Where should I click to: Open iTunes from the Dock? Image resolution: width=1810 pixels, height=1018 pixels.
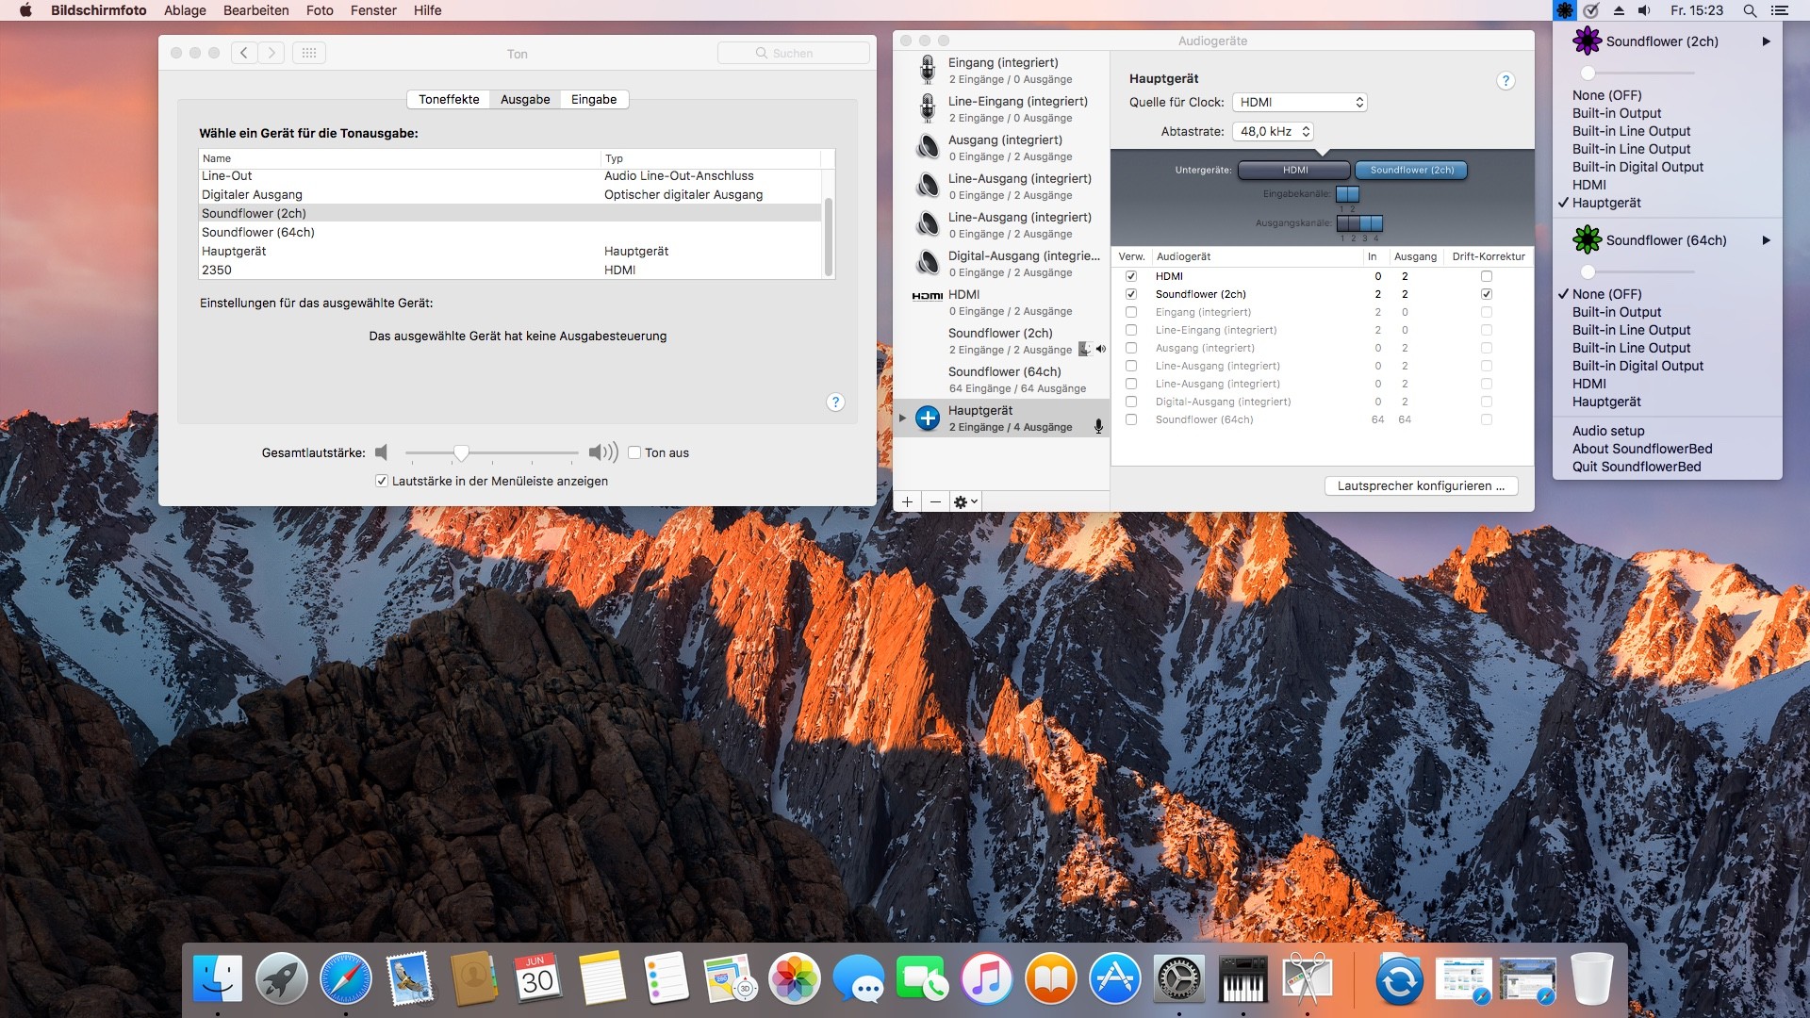point(986,980)
